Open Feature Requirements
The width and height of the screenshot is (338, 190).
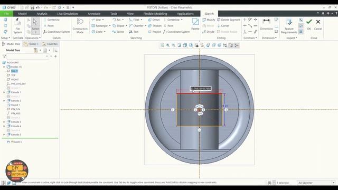click(289, 26)
